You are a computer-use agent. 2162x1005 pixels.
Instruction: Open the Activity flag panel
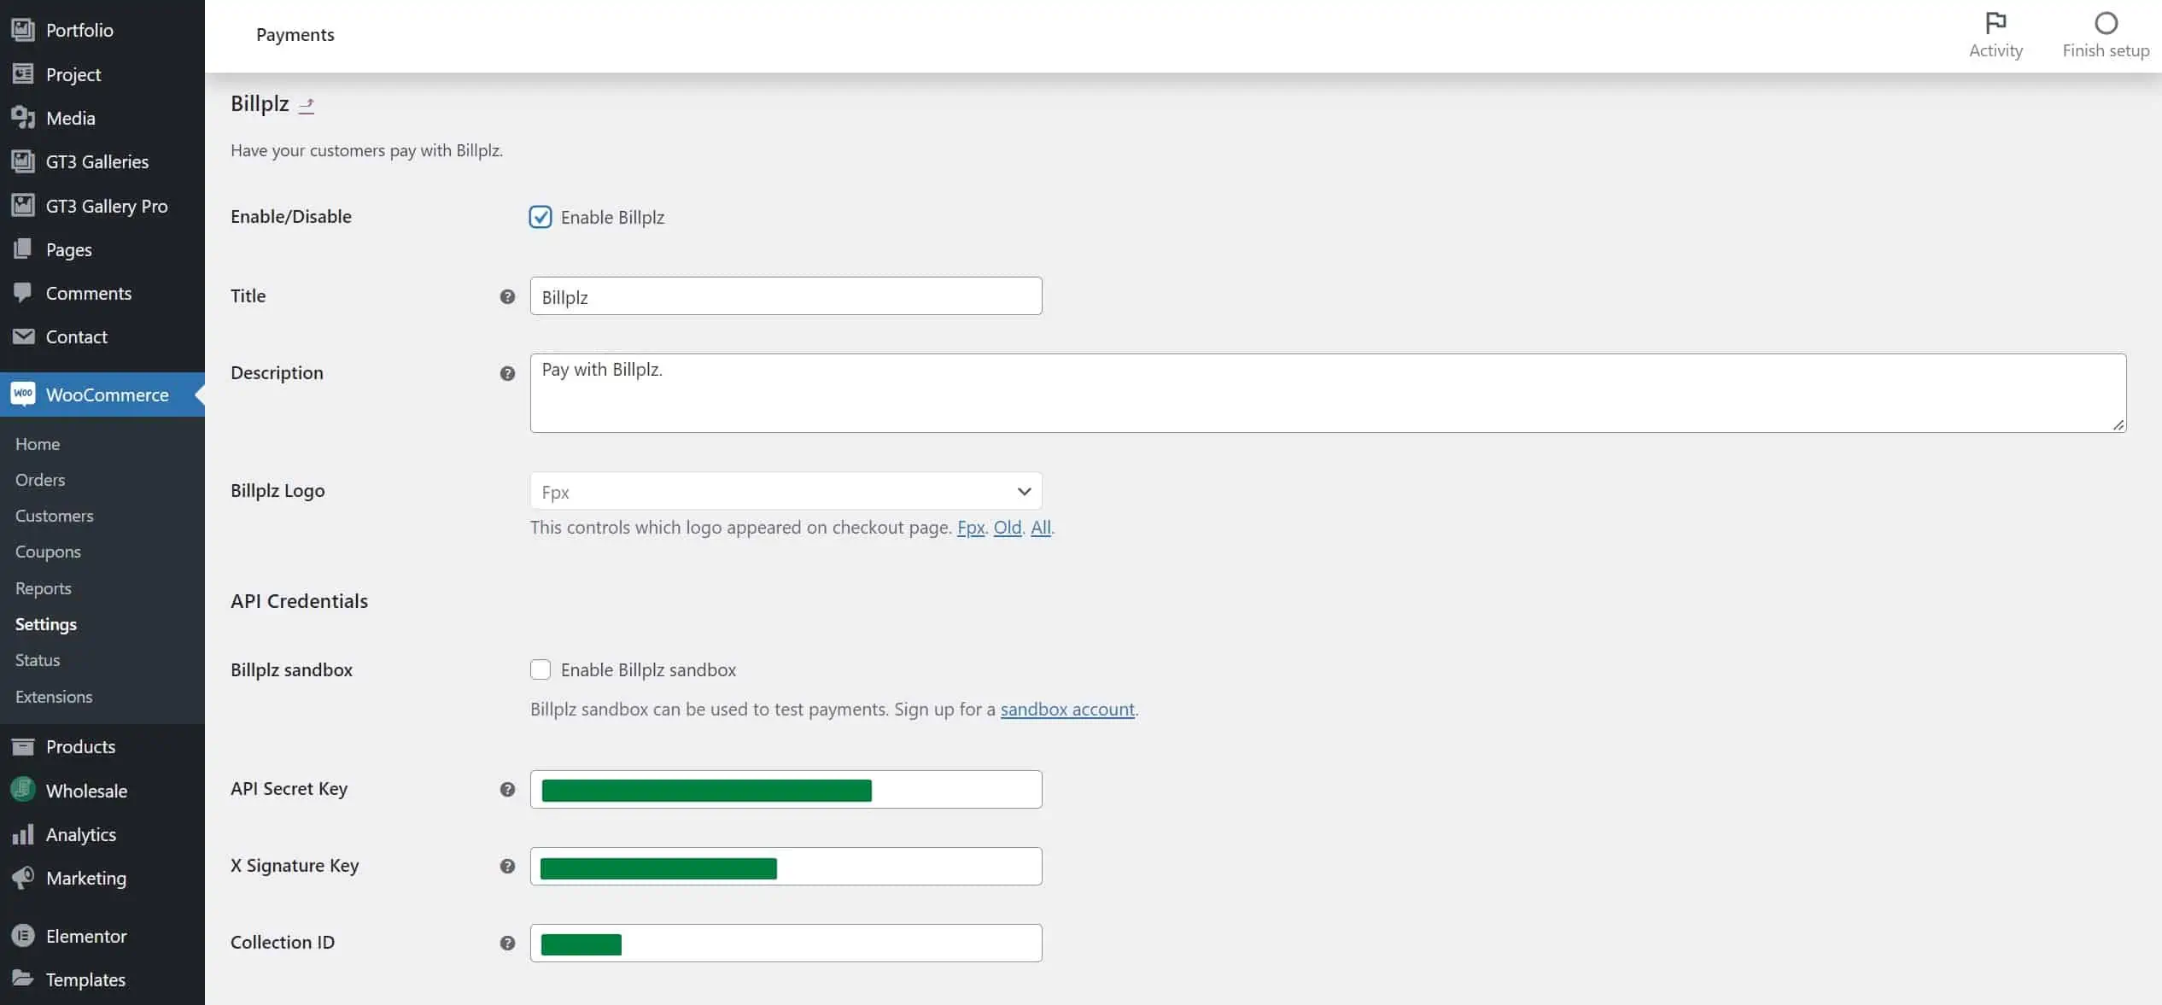tap(1995, 35)
